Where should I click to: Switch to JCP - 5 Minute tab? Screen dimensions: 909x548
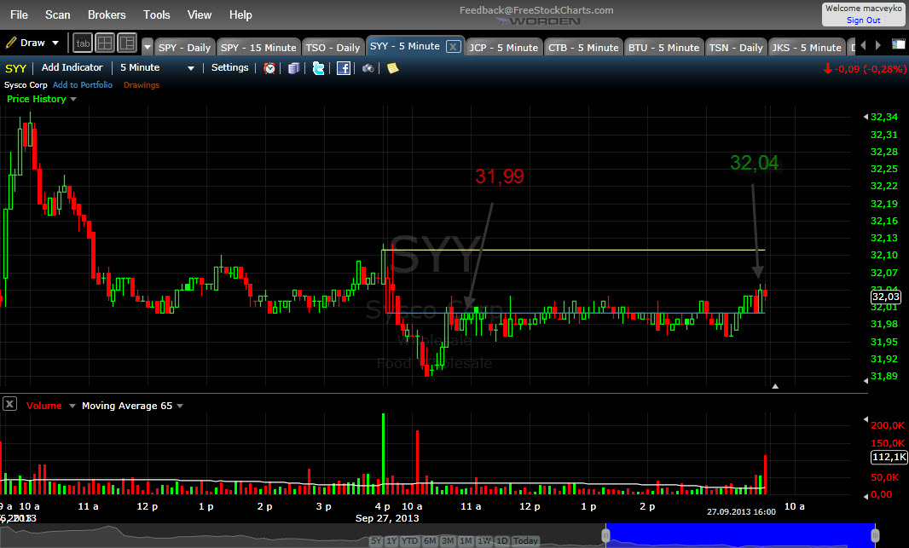[x=503, y=48]
